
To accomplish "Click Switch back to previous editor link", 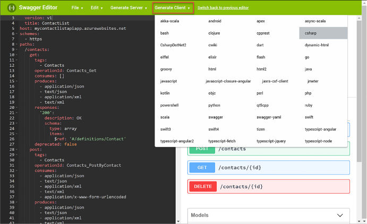I will 223,8.
